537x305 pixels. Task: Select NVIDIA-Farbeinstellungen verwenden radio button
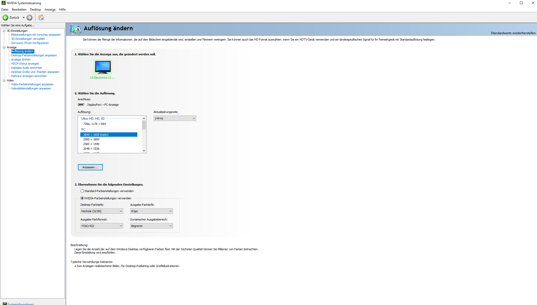[x=82, y=198]
